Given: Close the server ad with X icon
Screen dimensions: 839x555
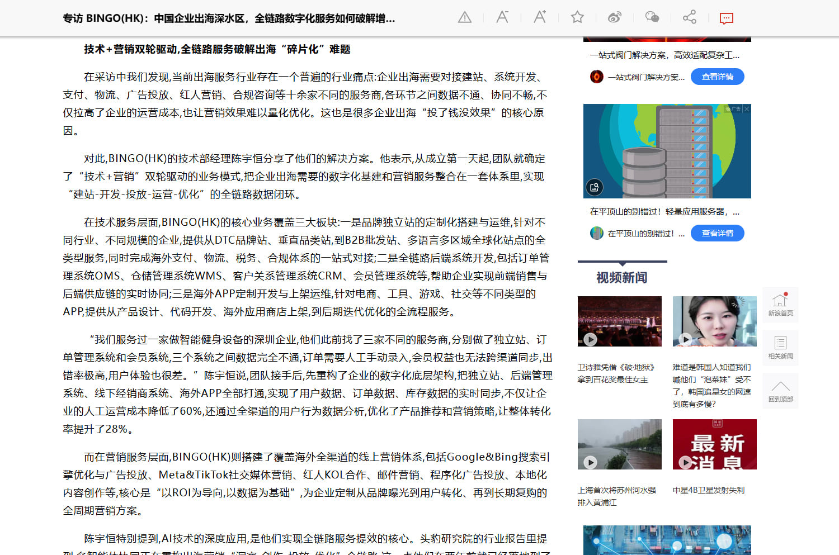Looking at the screenshot, I should click(x=746, y=109).
